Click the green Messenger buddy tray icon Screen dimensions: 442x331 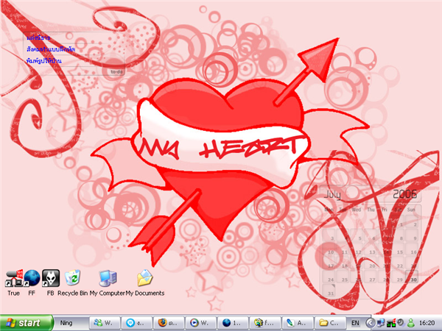pos(411,323)
